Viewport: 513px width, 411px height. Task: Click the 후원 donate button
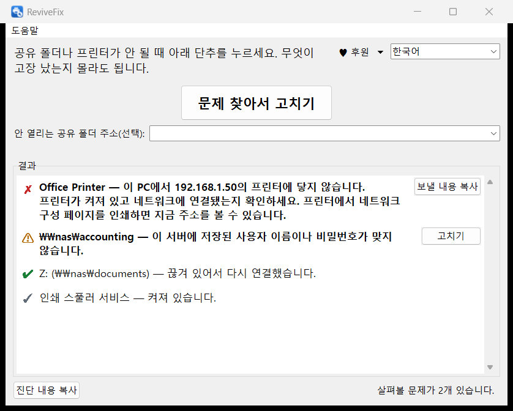click(360, 52)
